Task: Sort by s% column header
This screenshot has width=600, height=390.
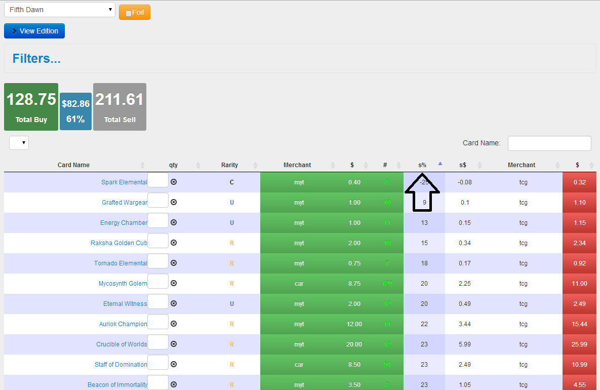Action: (x=422, y=165)
